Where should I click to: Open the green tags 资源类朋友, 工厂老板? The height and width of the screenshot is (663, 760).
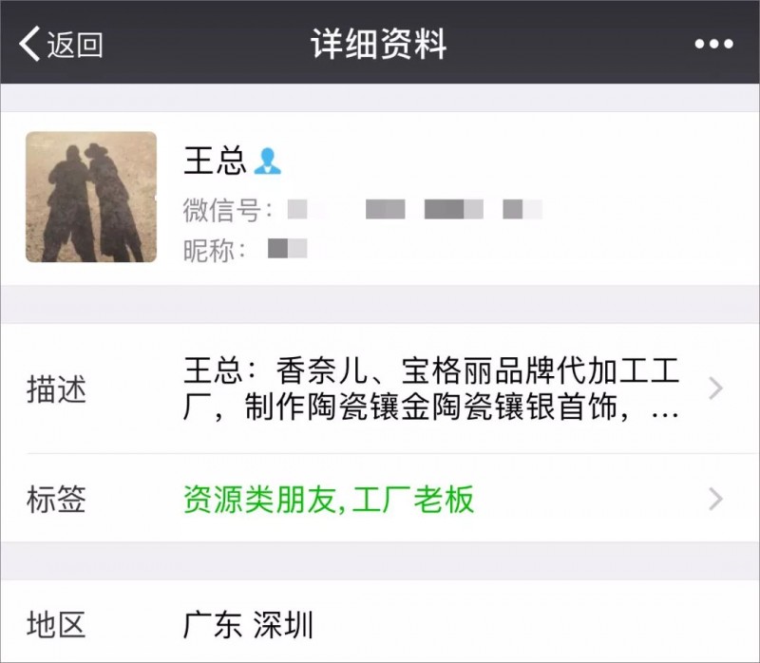point(329,500)
